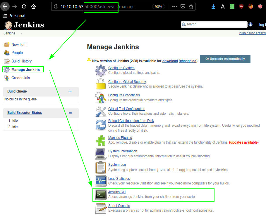Open the page actions three-dot menu

coord(175,6)
